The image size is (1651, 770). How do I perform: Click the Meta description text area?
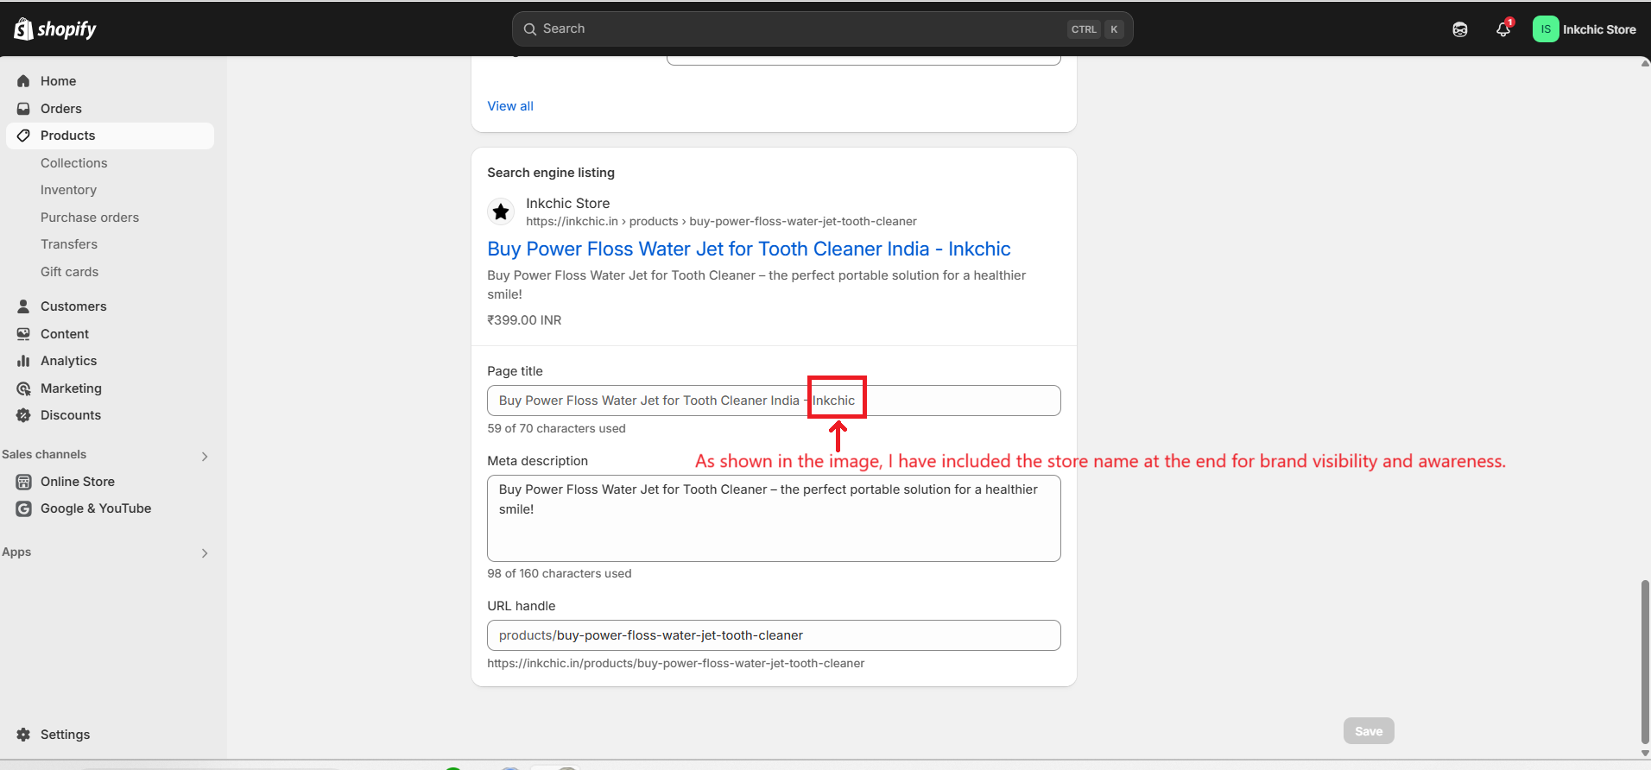[774, 519]
